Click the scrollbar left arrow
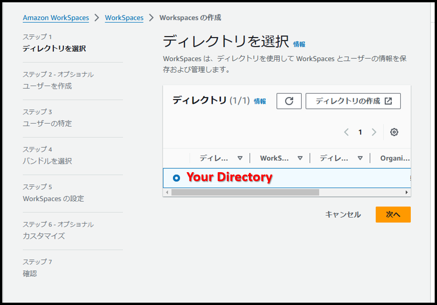The image size is (437, 305). coord(167,192)
